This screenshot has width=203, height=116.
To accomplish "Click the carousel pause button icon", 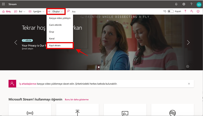I will pos(188,67).
